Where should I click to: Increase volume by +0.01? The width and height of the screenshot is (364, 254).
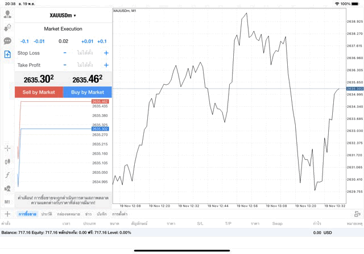(87, 41)
